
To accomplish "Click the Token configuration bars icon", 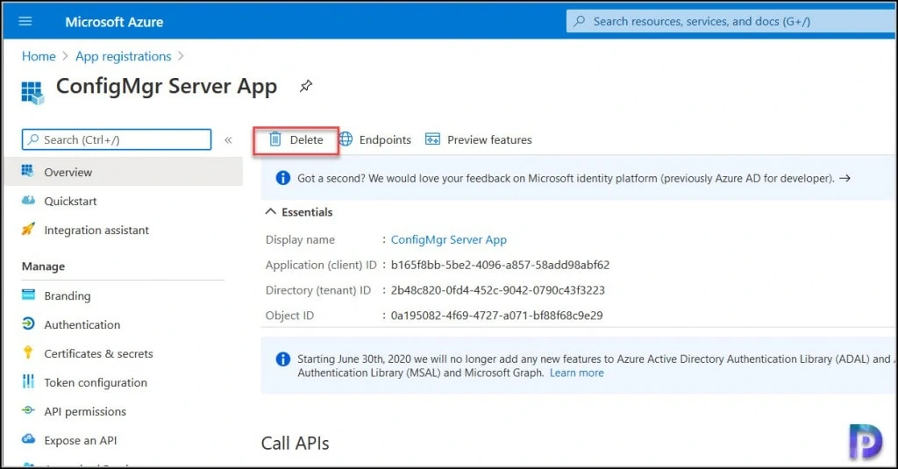I will pyautogui.click(x=28, y=381).
